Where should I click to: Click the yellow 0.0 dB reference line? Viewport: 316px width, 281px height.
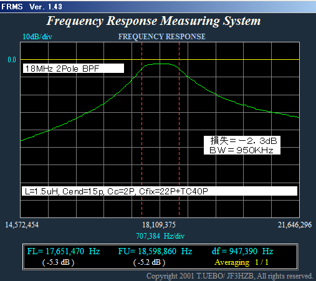tap(160, 60)
